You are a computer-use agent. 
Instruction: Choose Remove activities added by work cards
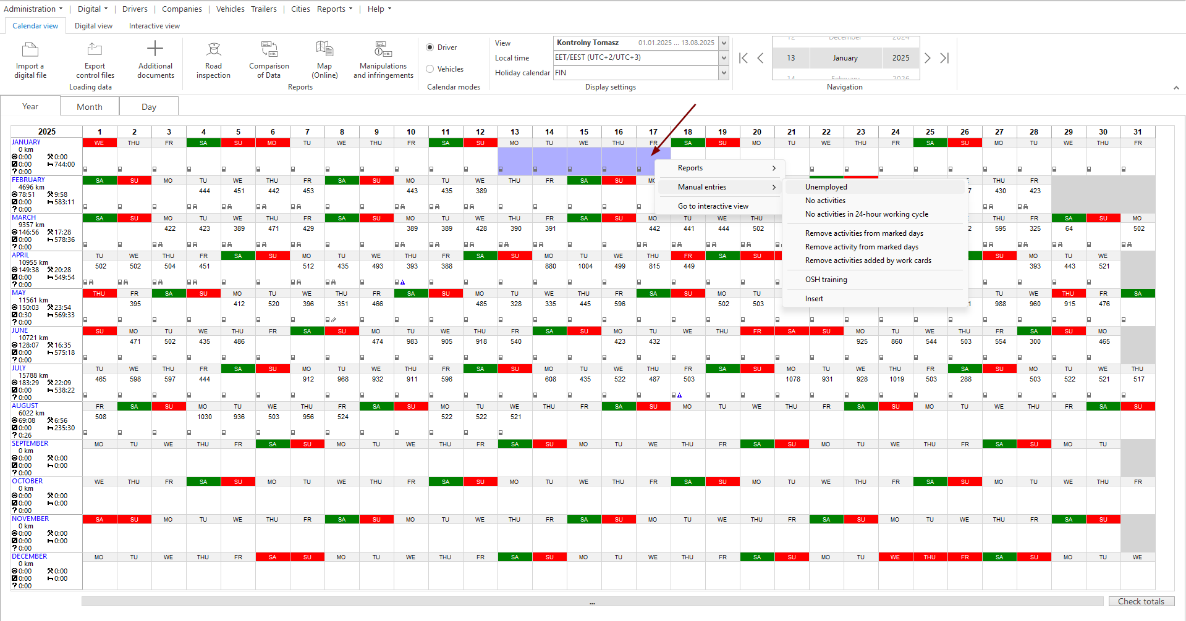click(875, 260)
